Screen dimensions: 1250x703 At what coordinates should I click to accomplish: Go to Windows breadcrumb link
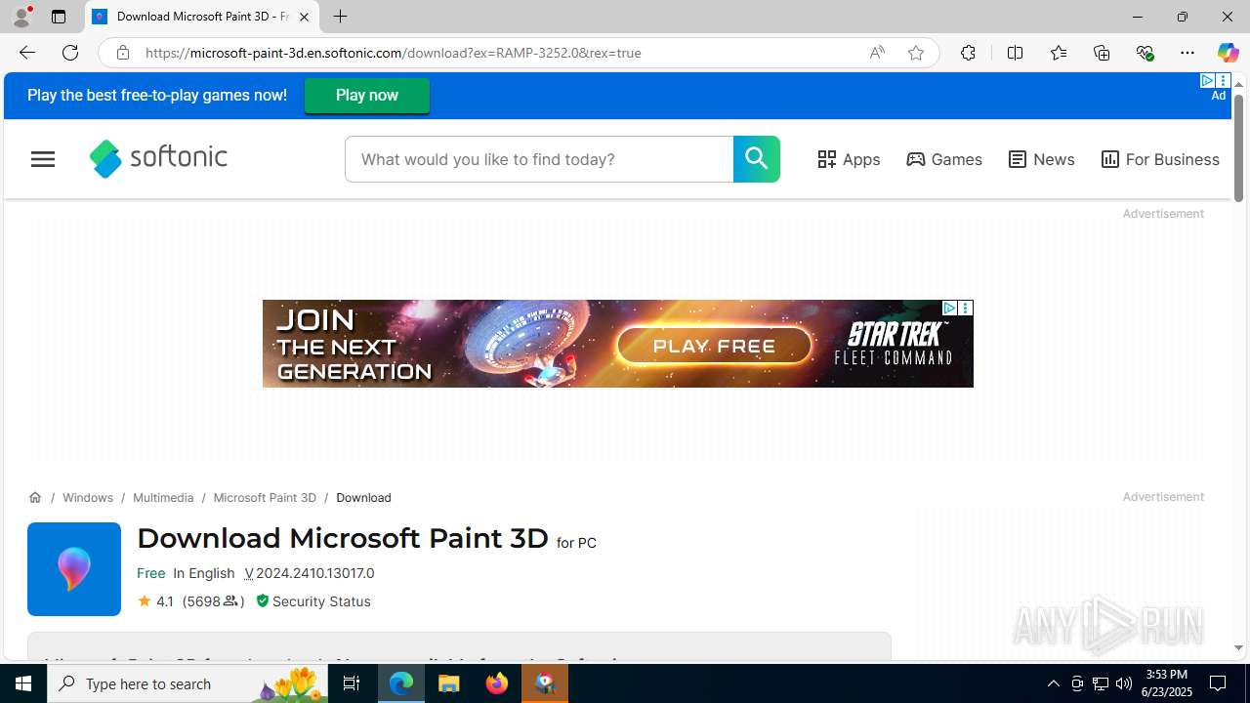[88, 497]
